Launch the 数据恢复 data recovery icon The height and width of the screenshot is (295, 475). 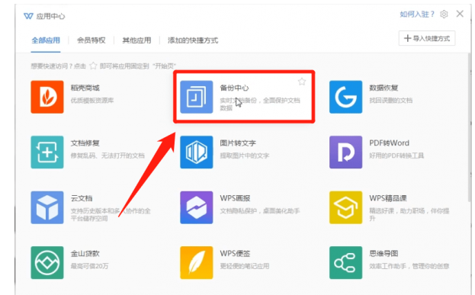[x=345, y=97]
